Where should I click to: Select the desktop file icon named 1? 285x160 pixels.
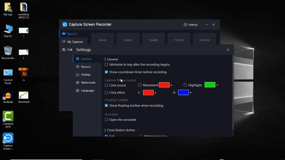click(x=24, y=30)
